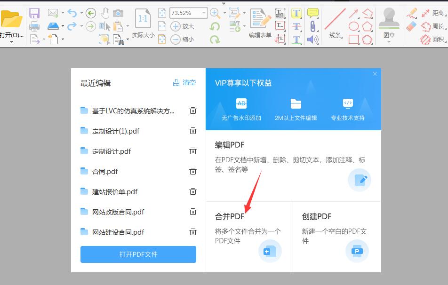Select the hand pan tool
The image size is (448, 285).
click(105, 13)
